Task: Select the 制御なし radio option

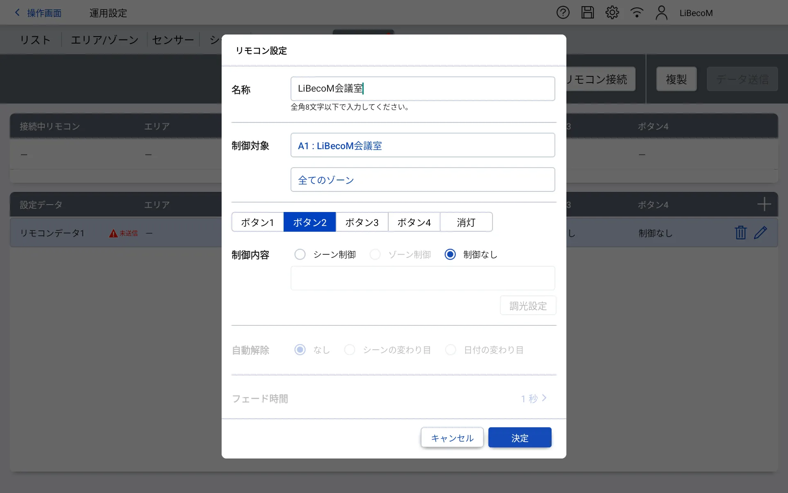Action: click(x=450, y=255)
